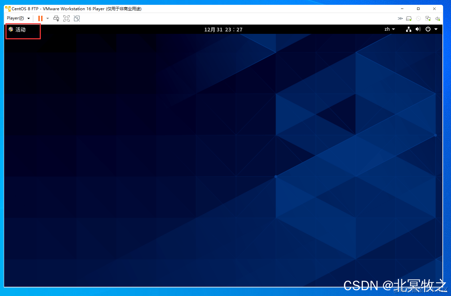The height and width of the screenshot is (296, 451).
Task: Expand the power options arrow beside pause
Action: (x=48, y=18)
